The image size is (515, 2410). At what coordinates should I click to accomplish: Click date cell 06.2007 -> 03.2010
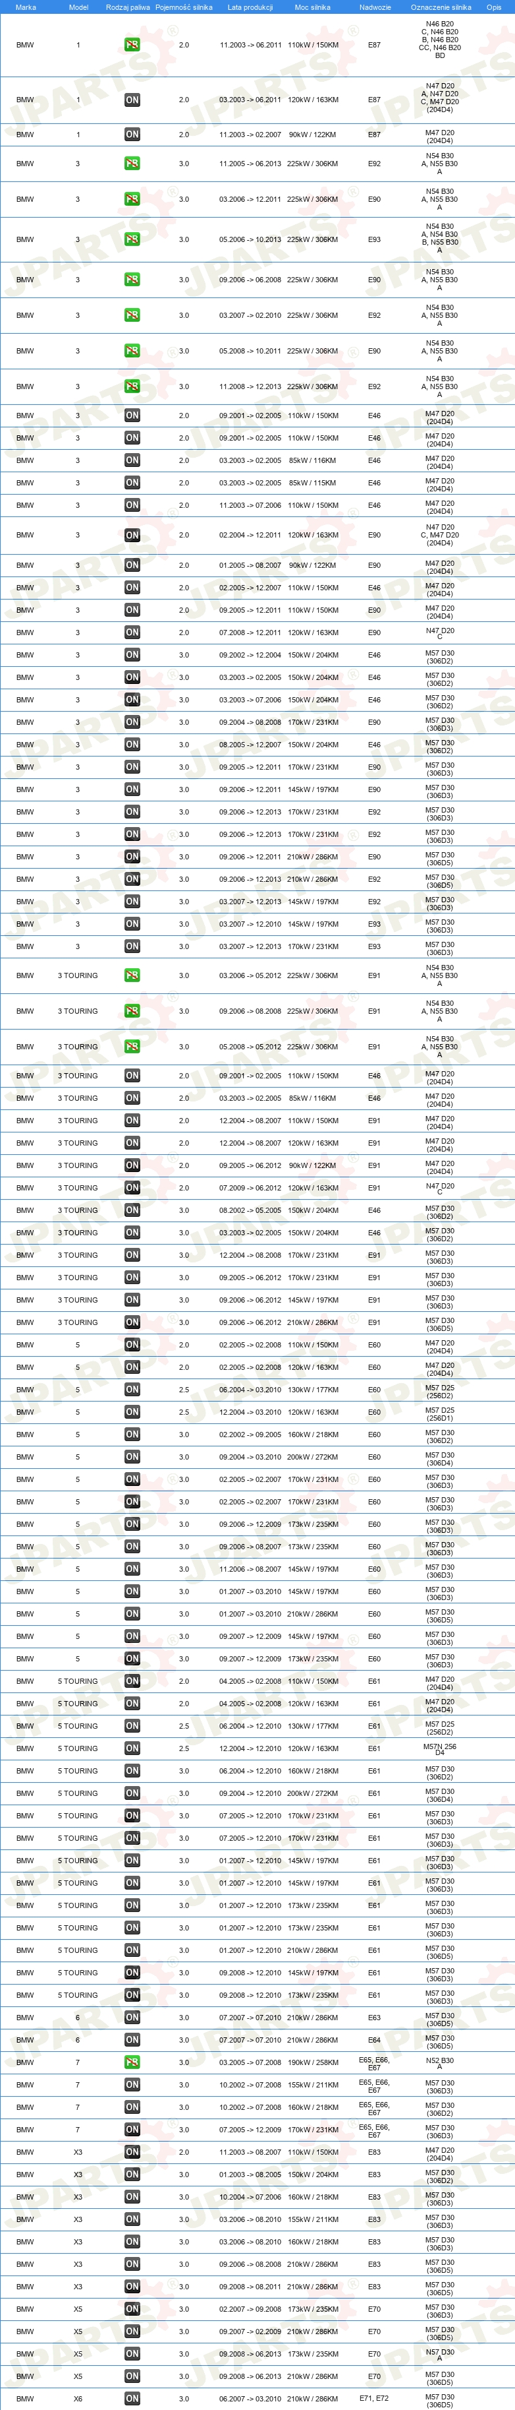[x=250, y=2399]
